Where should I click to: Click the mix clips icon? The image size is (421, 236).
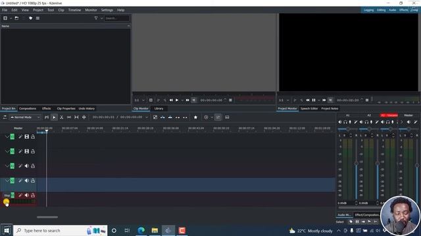[x=155, y=117]
